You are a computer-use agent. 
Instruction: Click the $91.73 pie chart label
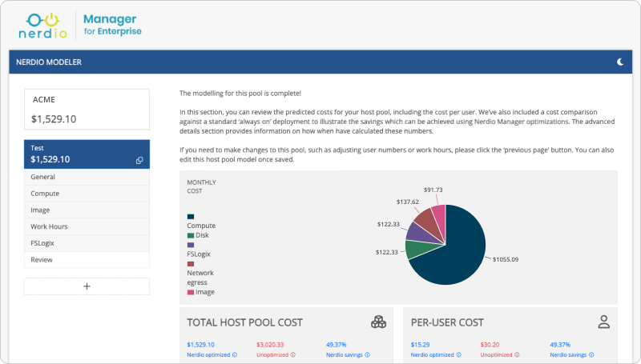433,190
